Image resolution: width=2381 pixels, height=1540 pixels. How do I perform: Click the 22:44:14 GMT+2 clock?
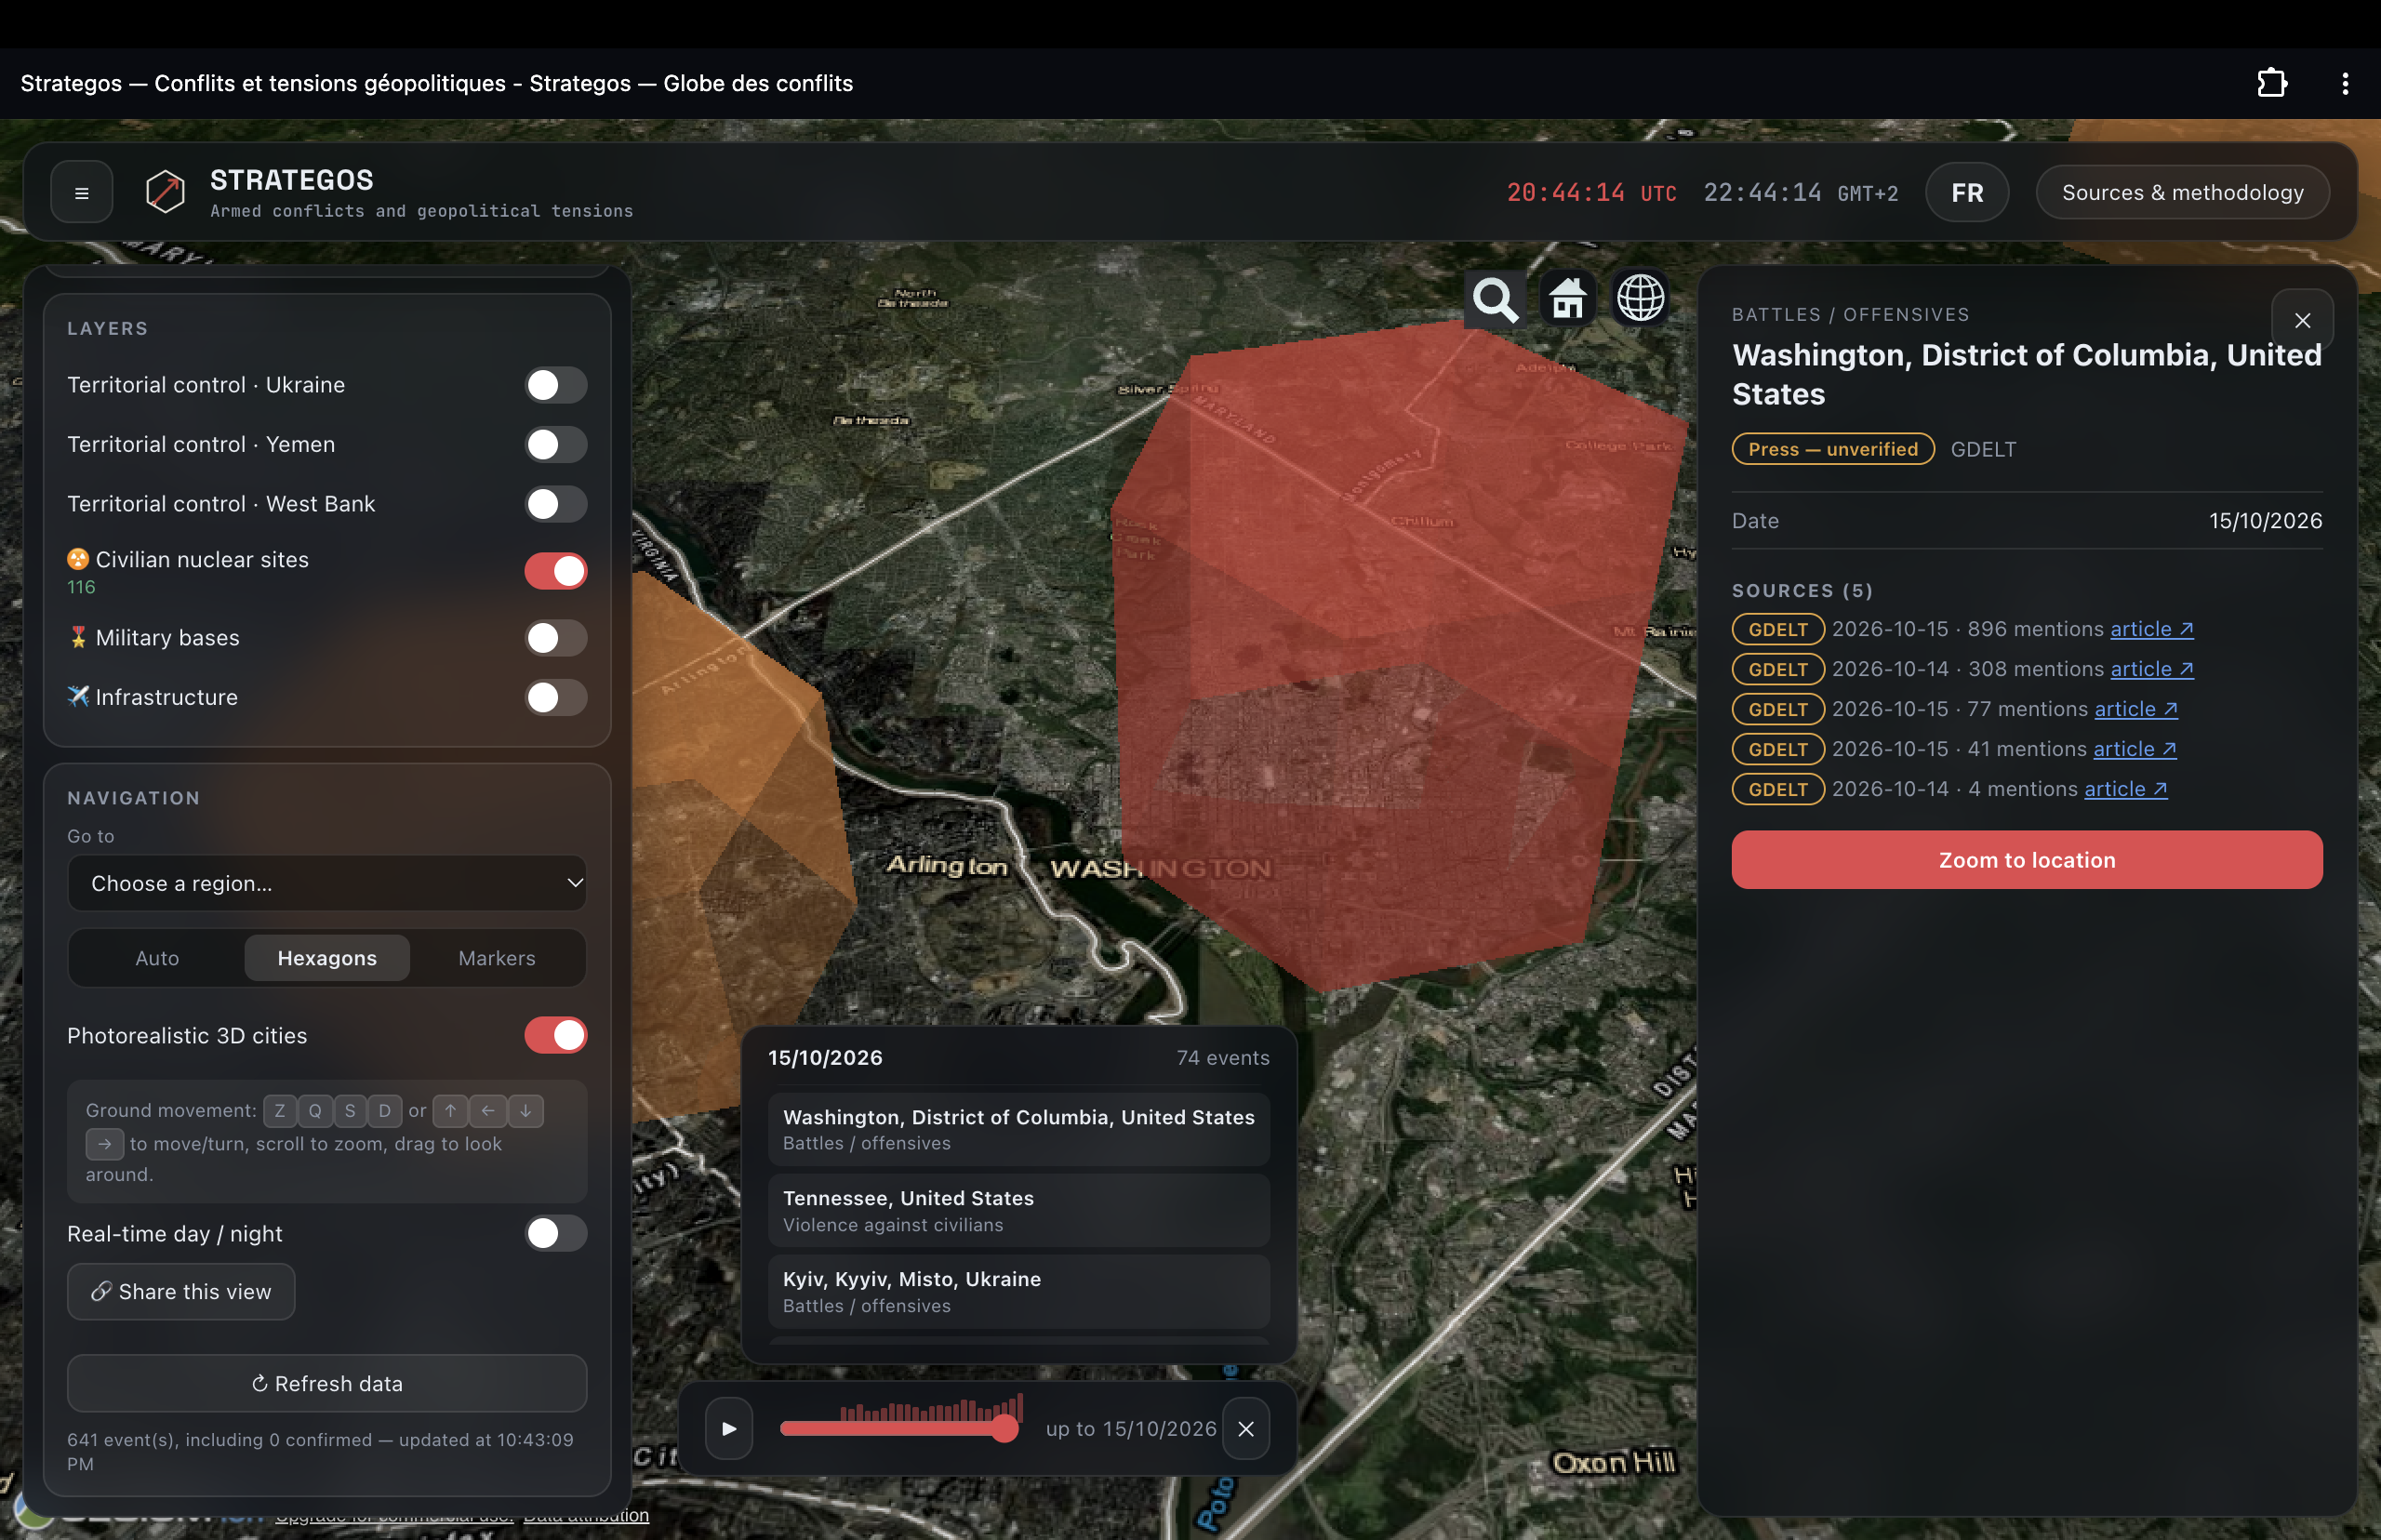(x=1801, y=193)
